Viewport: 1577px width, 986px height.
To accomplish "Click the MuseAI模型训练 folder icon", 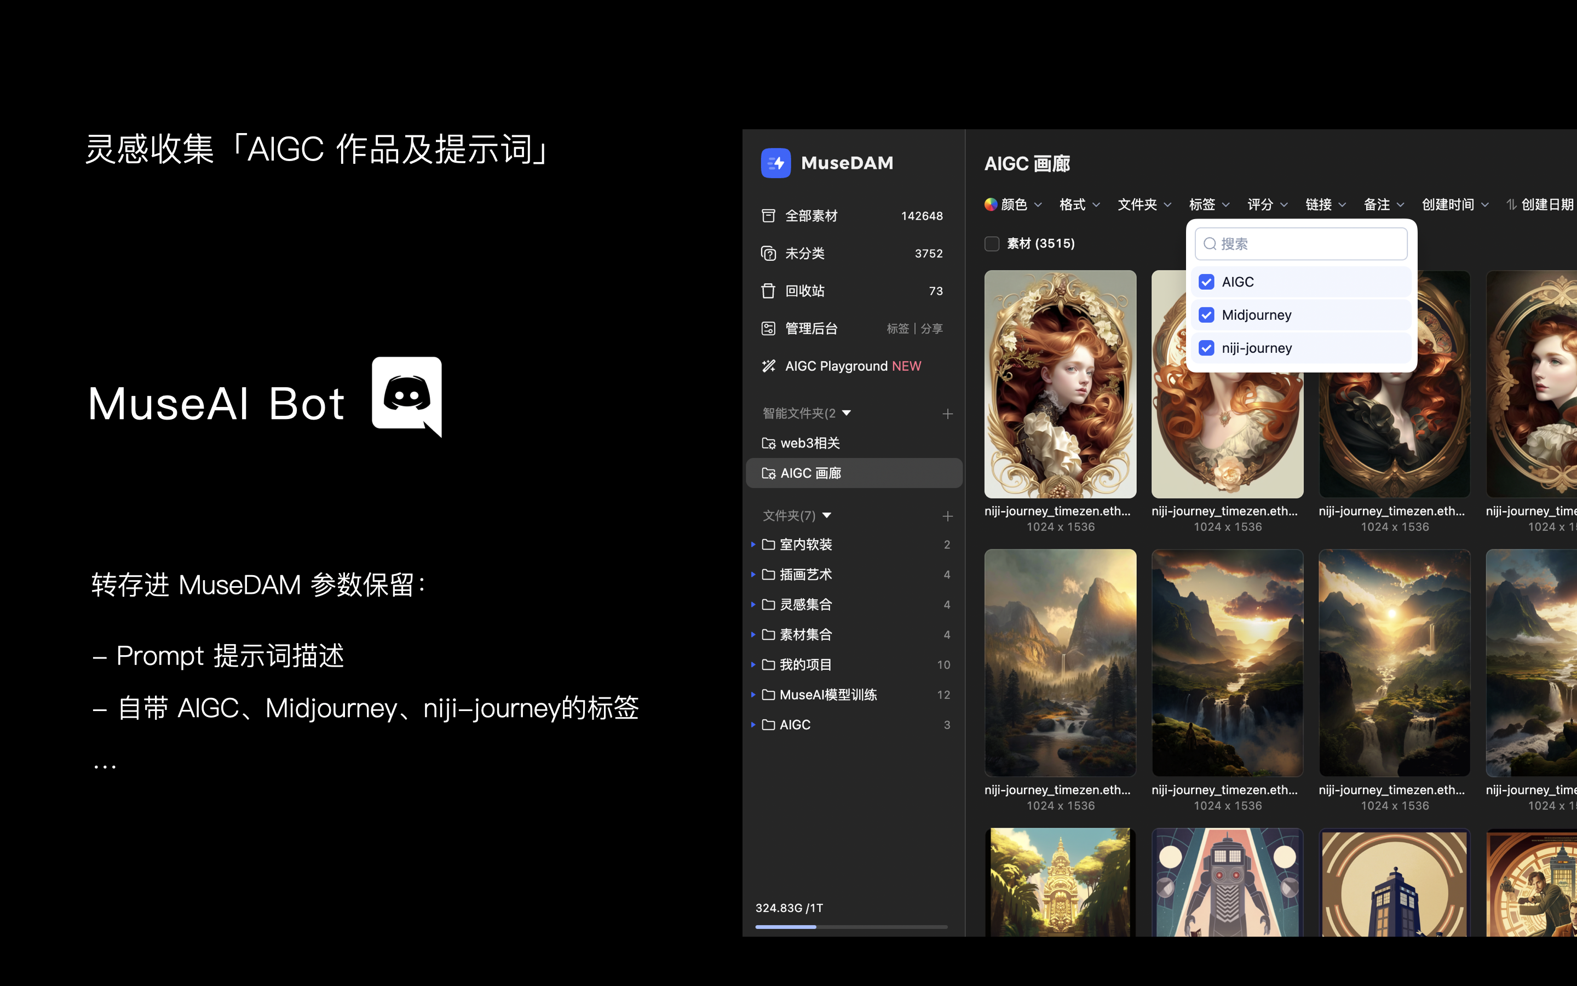I will [x=768, y=695].
